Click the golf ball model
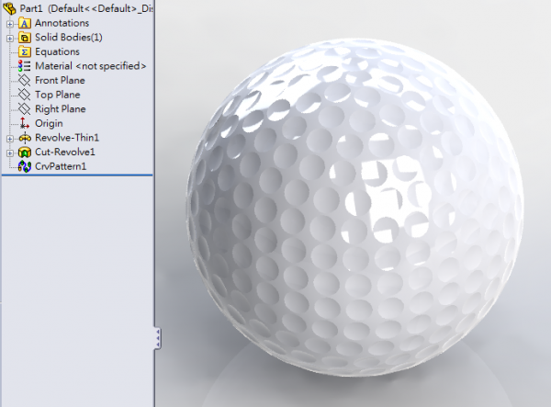Screen dimensions: 551x407 (354, 208)
